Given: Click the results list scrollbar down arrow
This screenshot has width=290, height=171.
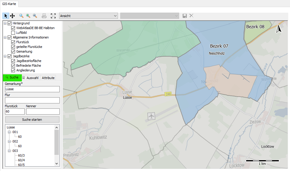Looking at the screenshot, I should 57,164.
